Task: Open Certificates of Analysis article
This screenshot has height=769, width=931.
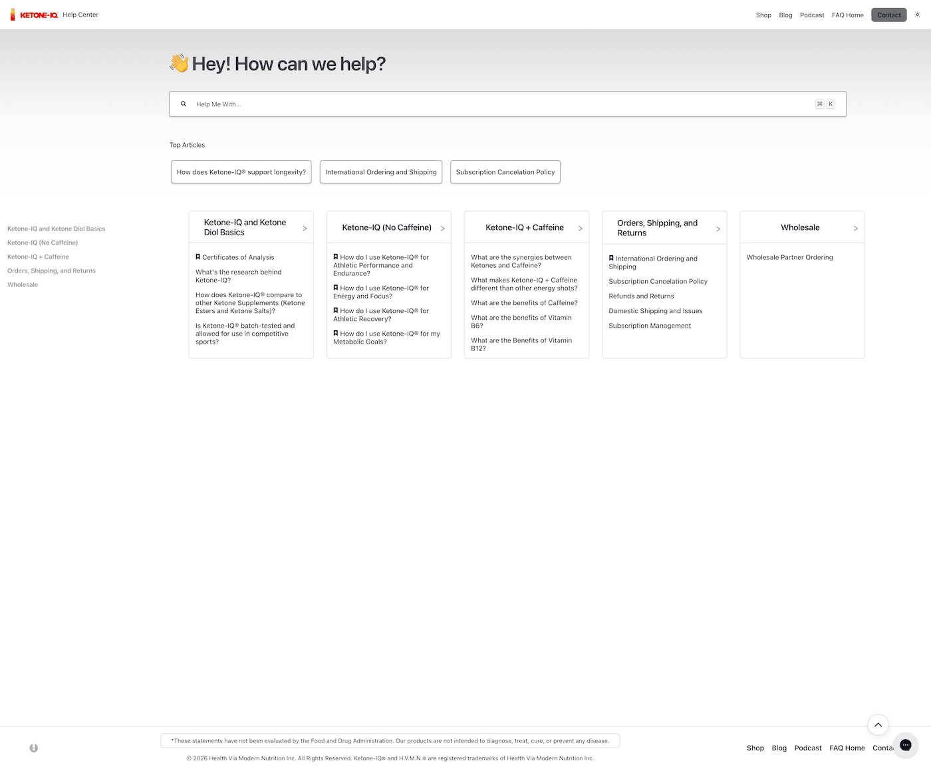Action: [238, 257]
